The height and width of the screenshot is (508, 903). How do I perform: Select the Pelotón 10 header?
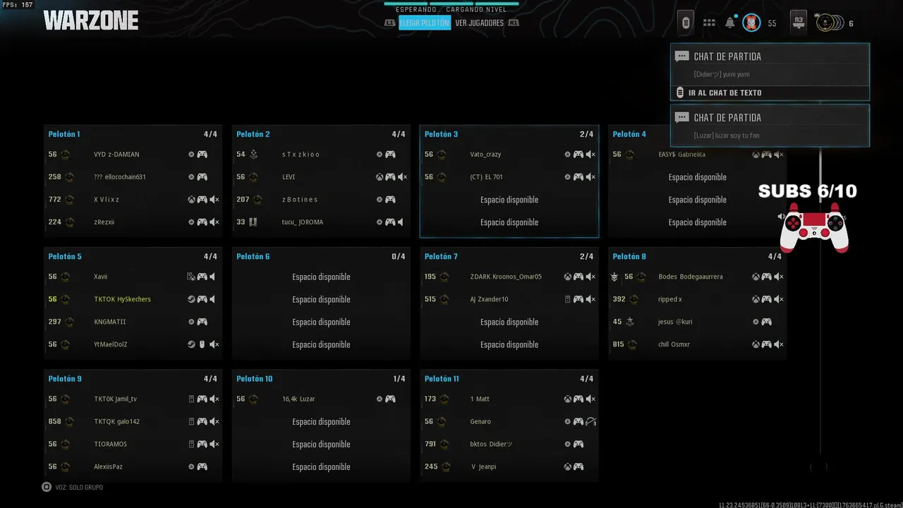pyautogui.click(x=255, y=379)
